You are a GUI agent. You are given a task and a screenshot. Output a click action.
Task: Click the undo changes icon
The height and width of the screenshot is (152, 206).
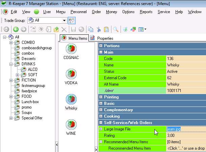tap(81, 29)
